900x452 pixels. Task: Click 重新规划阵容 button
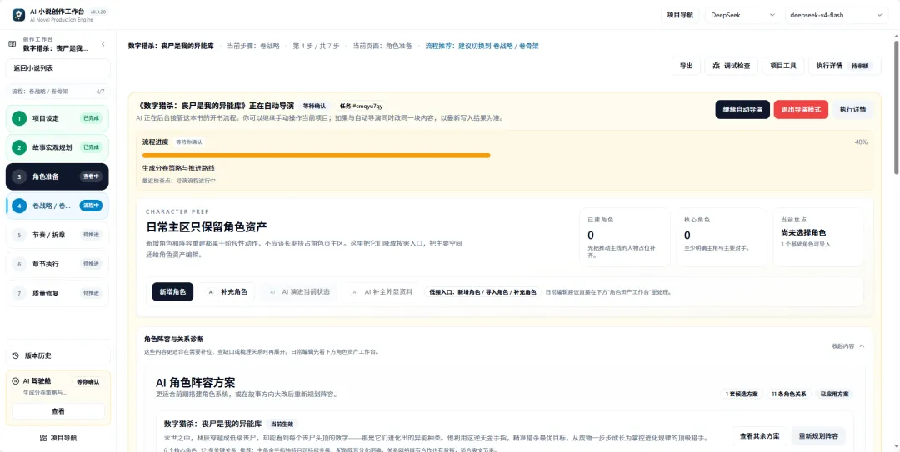[x=818, y=436]
